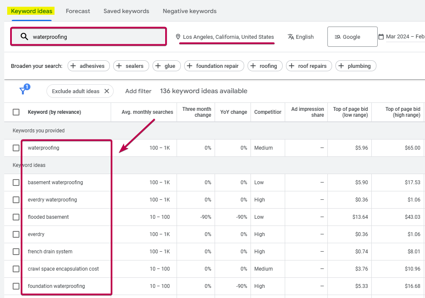425x298 pixels.
Task: Sort by Top of page bid (low range)
Action: 351,112
